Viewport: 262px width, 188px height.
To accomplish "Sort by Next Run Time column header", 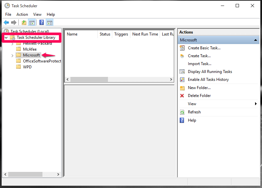I will (145, 34).
